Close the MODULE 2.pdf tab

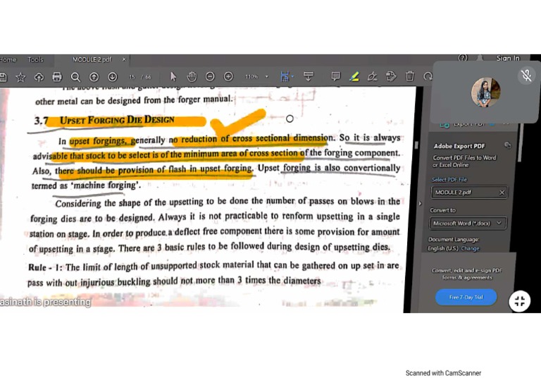click(x=124, y=60)
